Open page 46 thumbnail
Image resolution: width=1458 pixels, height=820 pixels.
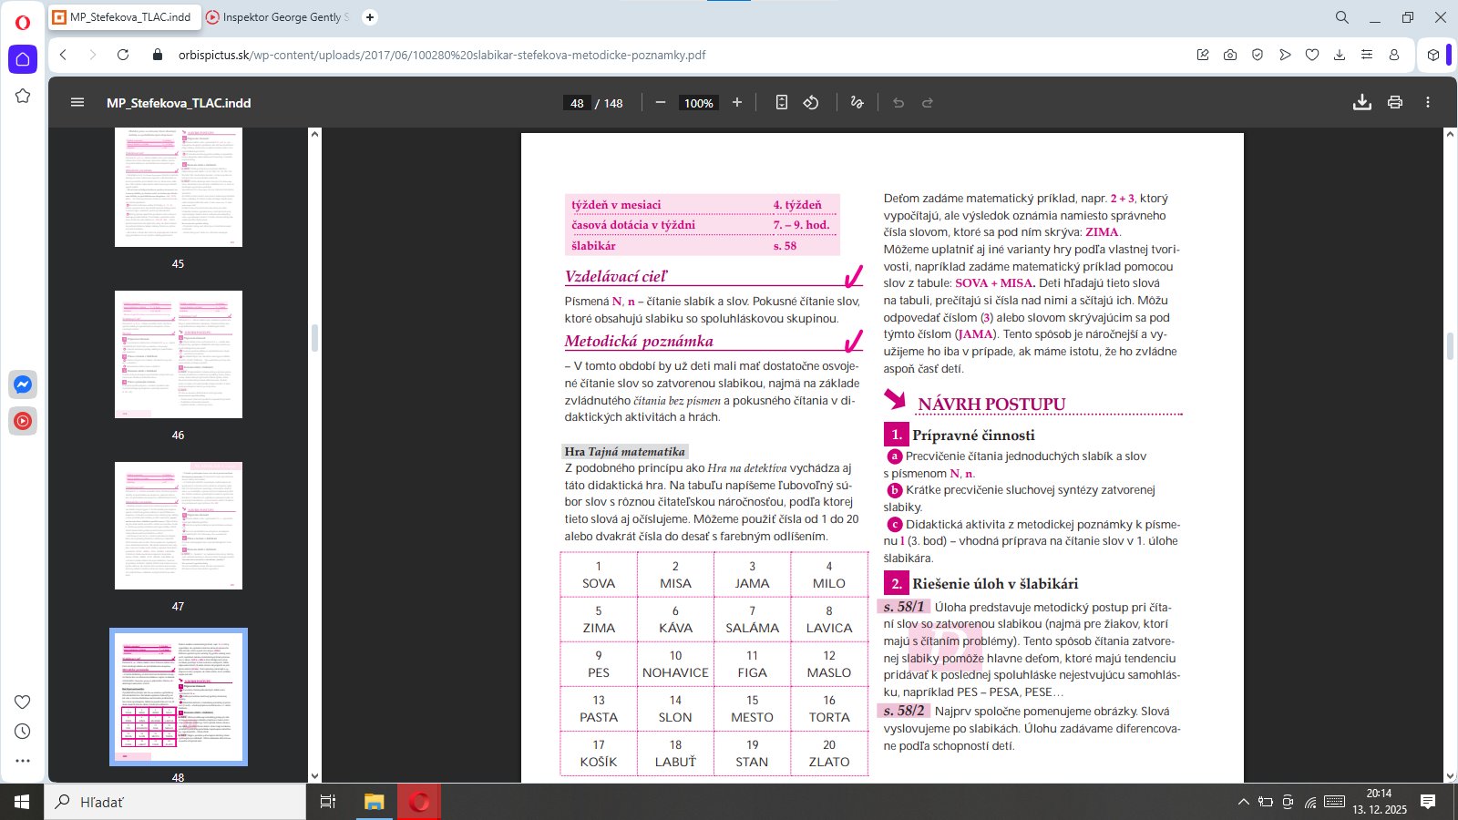pyautogui.click(x=179, y=354)
